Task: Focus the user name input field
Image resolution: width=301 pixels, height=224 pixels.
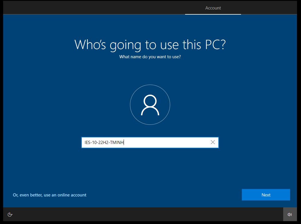Action: tap(150, 143)
